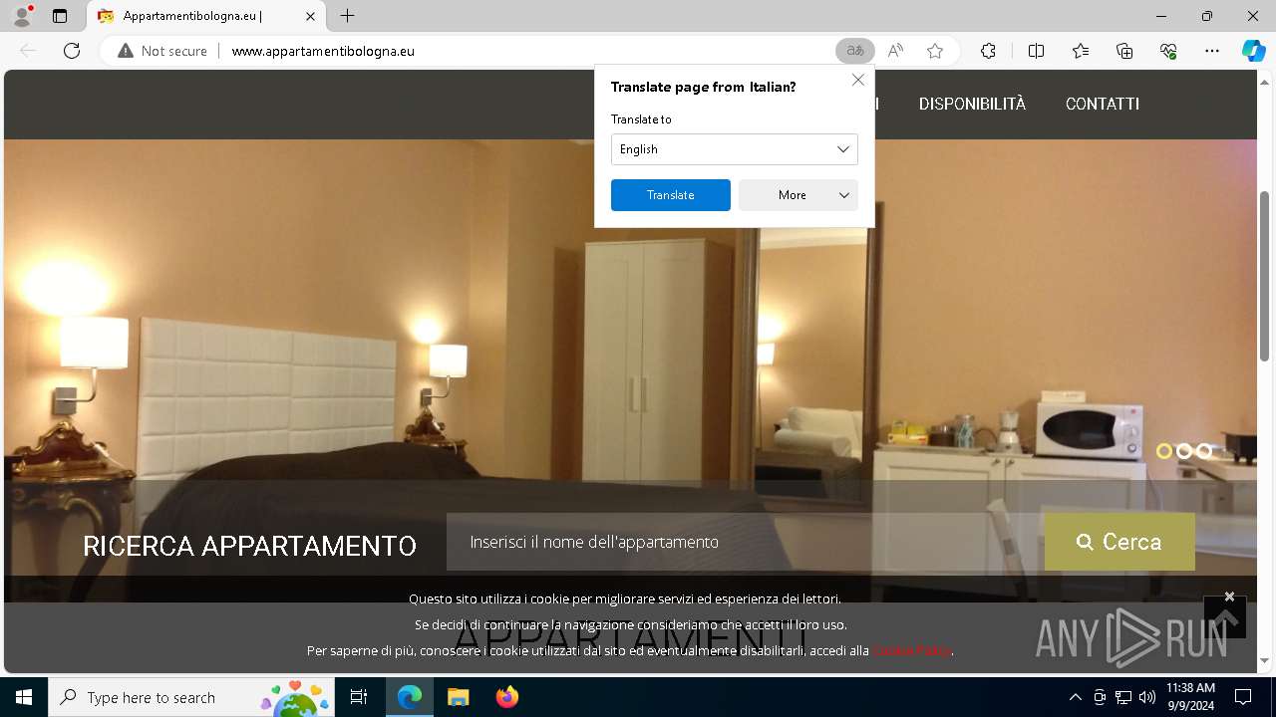Show hidden system tray icons

[1075, 697]
